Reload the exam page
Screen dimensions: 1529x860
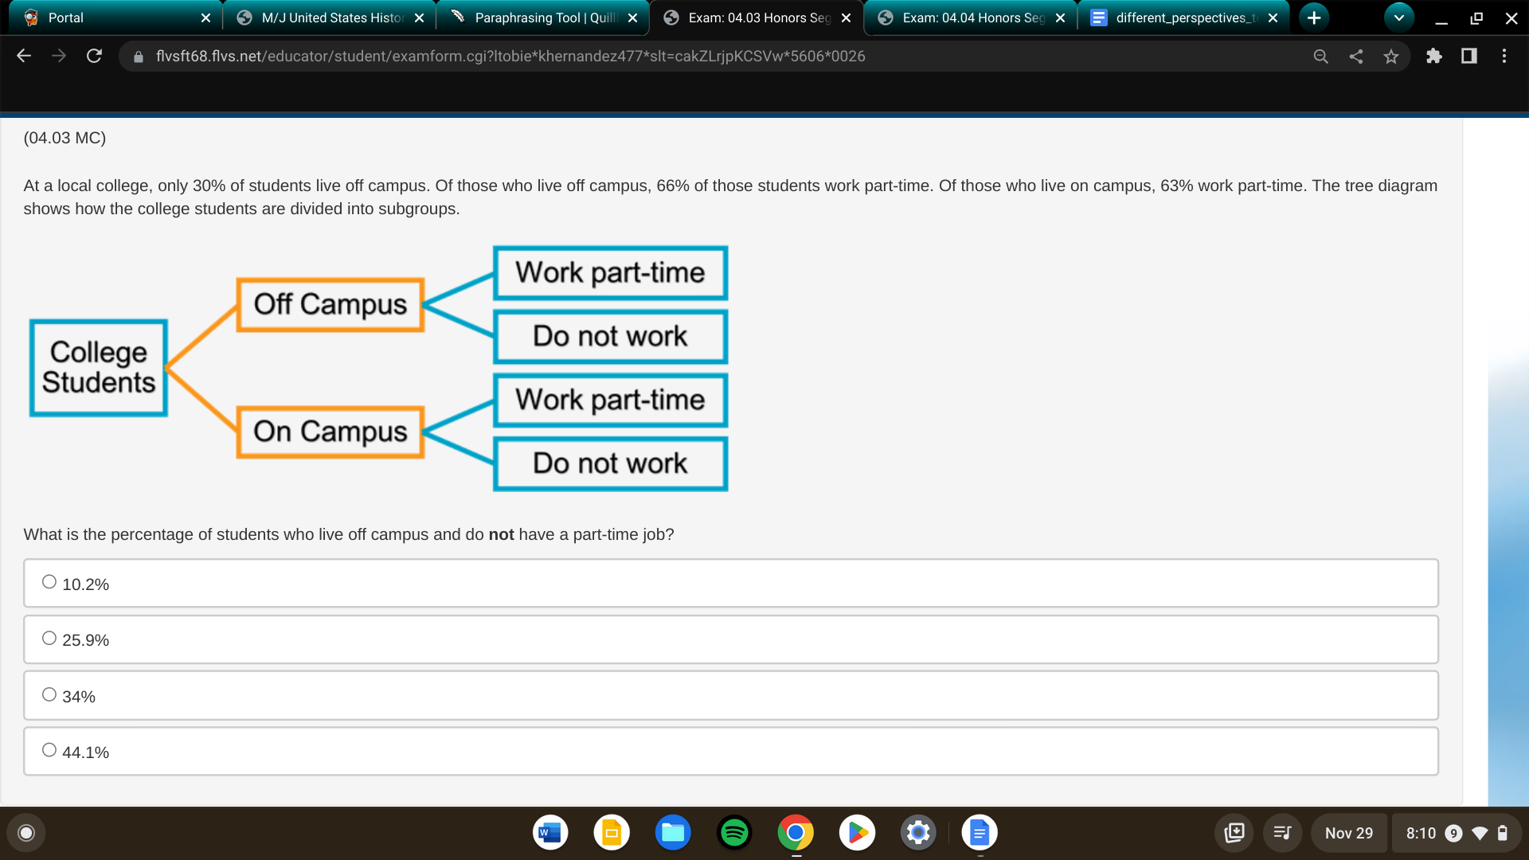coord(94,56)
